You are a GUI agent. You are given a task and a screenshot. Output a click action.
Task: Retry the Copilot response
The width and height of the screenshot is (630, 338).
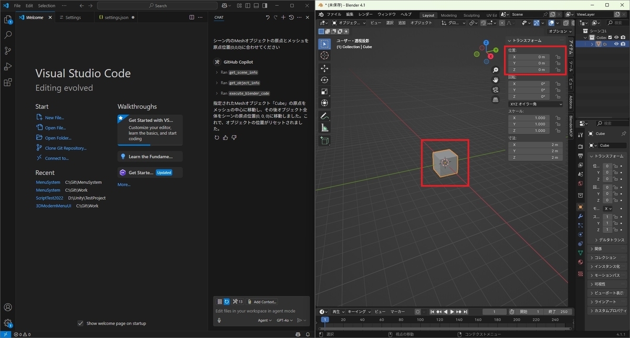217,138
